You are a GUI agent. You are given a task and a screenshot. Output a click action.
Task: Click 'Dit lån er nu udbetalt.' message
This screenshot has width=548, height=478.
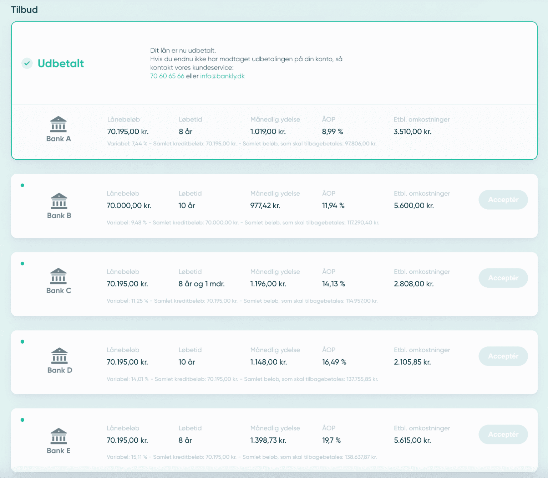[x=183, y=50]
